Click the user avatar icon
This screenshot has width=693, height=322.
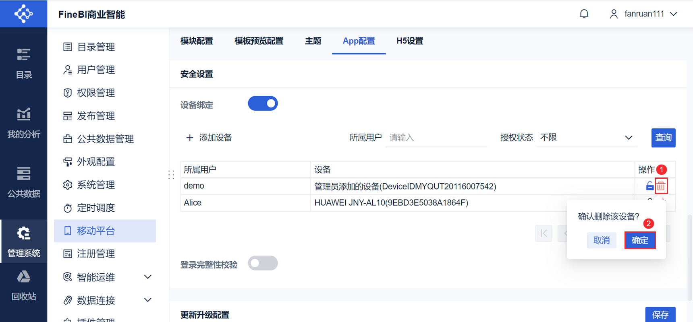(x=614, y=14)
